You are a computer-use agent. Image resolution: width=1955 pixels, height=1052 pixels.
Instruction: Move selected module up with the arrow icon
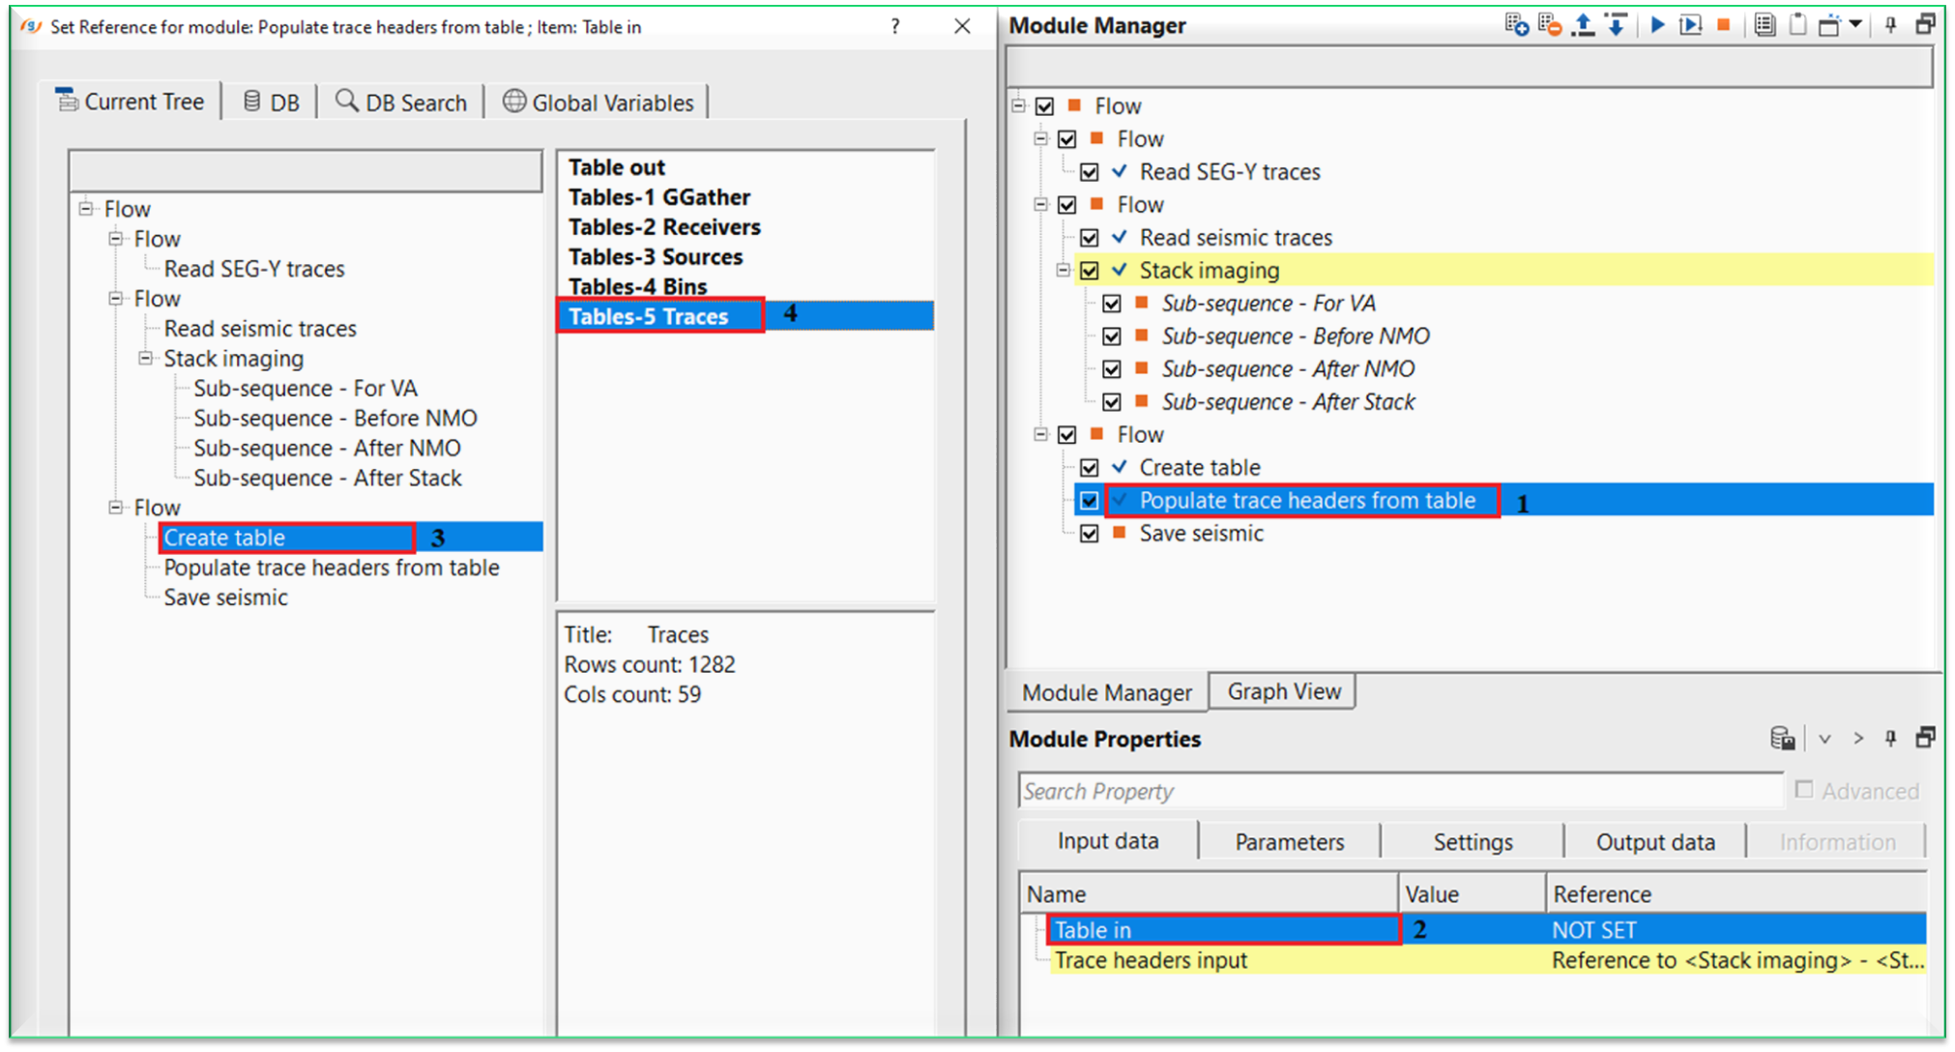click(x=1584, y=25)
